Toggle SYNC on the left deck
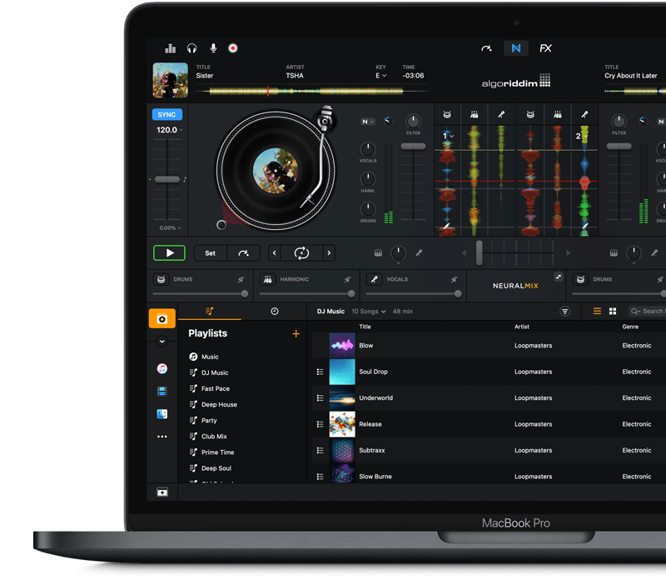Image resolution: width=666 pixels, height=580 pixels. [166, 114]
